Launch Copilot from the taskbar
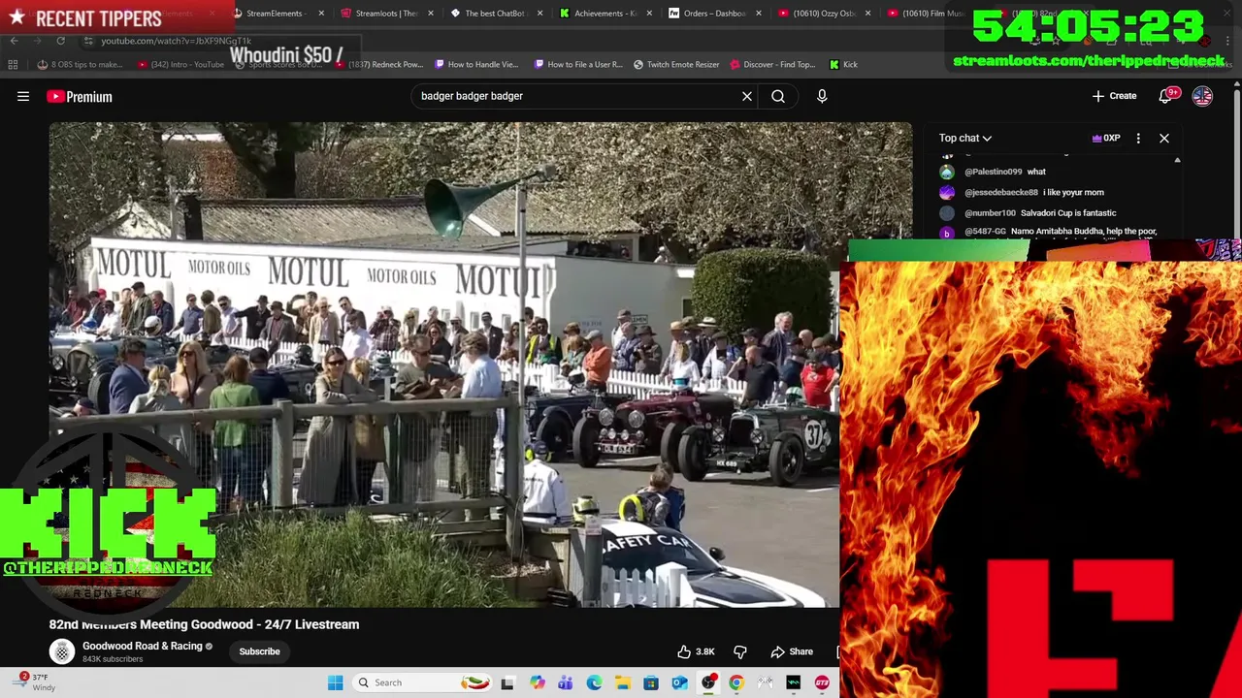Screen dimensions: 1242x698 point(537,682)
